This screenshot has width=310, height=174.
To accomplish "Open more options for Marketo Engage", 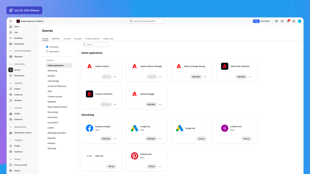I will [160, 105].
